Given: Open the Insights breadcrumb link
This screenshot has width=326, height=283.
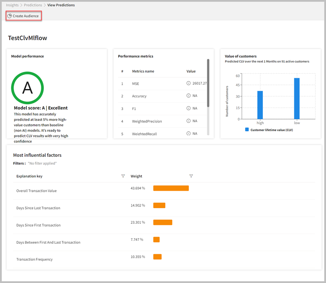Looking at the screenshot, I should pos(12,5).
